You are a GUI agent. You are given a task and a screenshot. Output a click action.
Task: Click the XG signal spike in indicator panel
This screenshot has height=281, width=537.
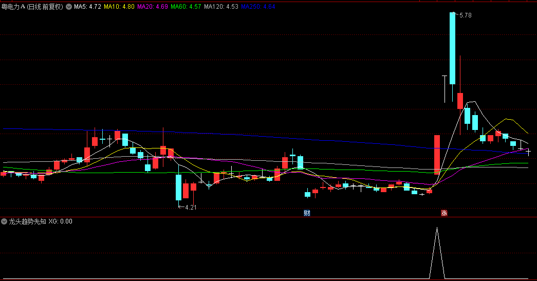point(437,253)
